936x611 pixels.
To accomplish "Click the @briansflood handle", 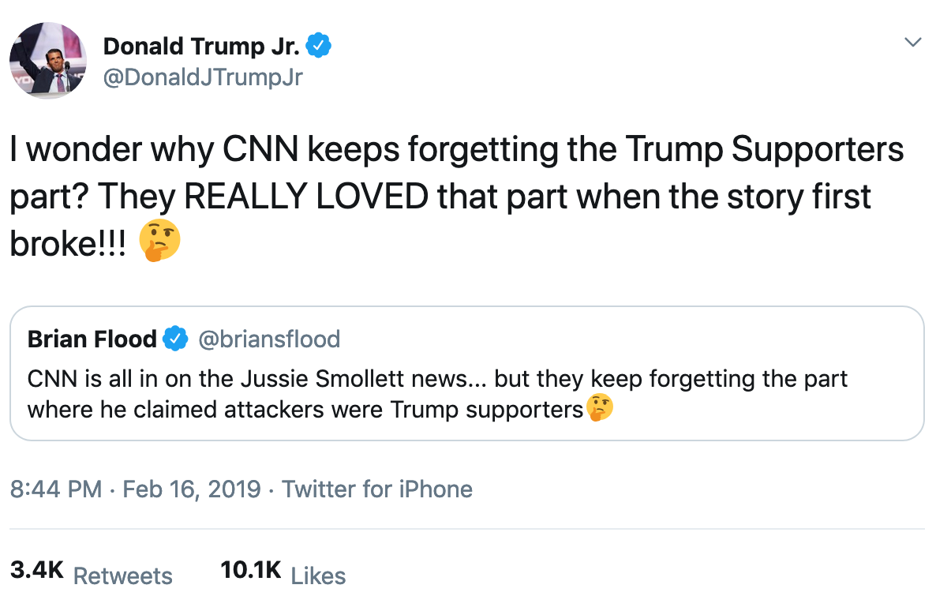I will (268, 339).
